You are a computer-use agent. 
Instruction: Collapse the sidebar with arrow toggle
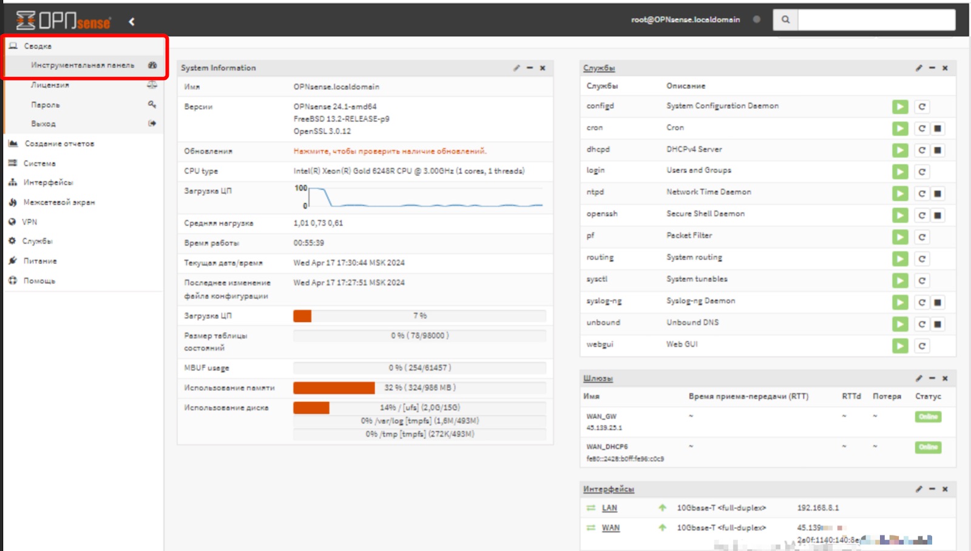click(x=132, y=22)
